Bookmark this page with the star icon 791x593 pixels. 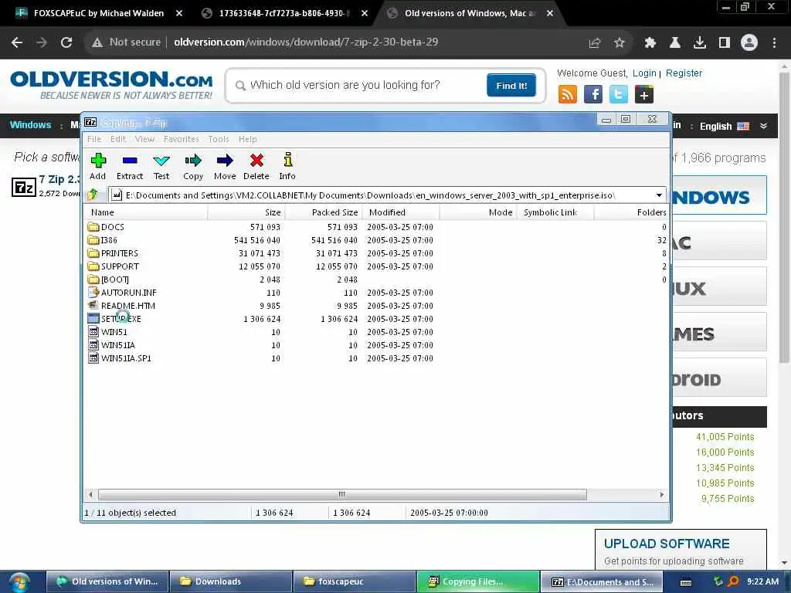pyautogui.click(x=620, y=43)
